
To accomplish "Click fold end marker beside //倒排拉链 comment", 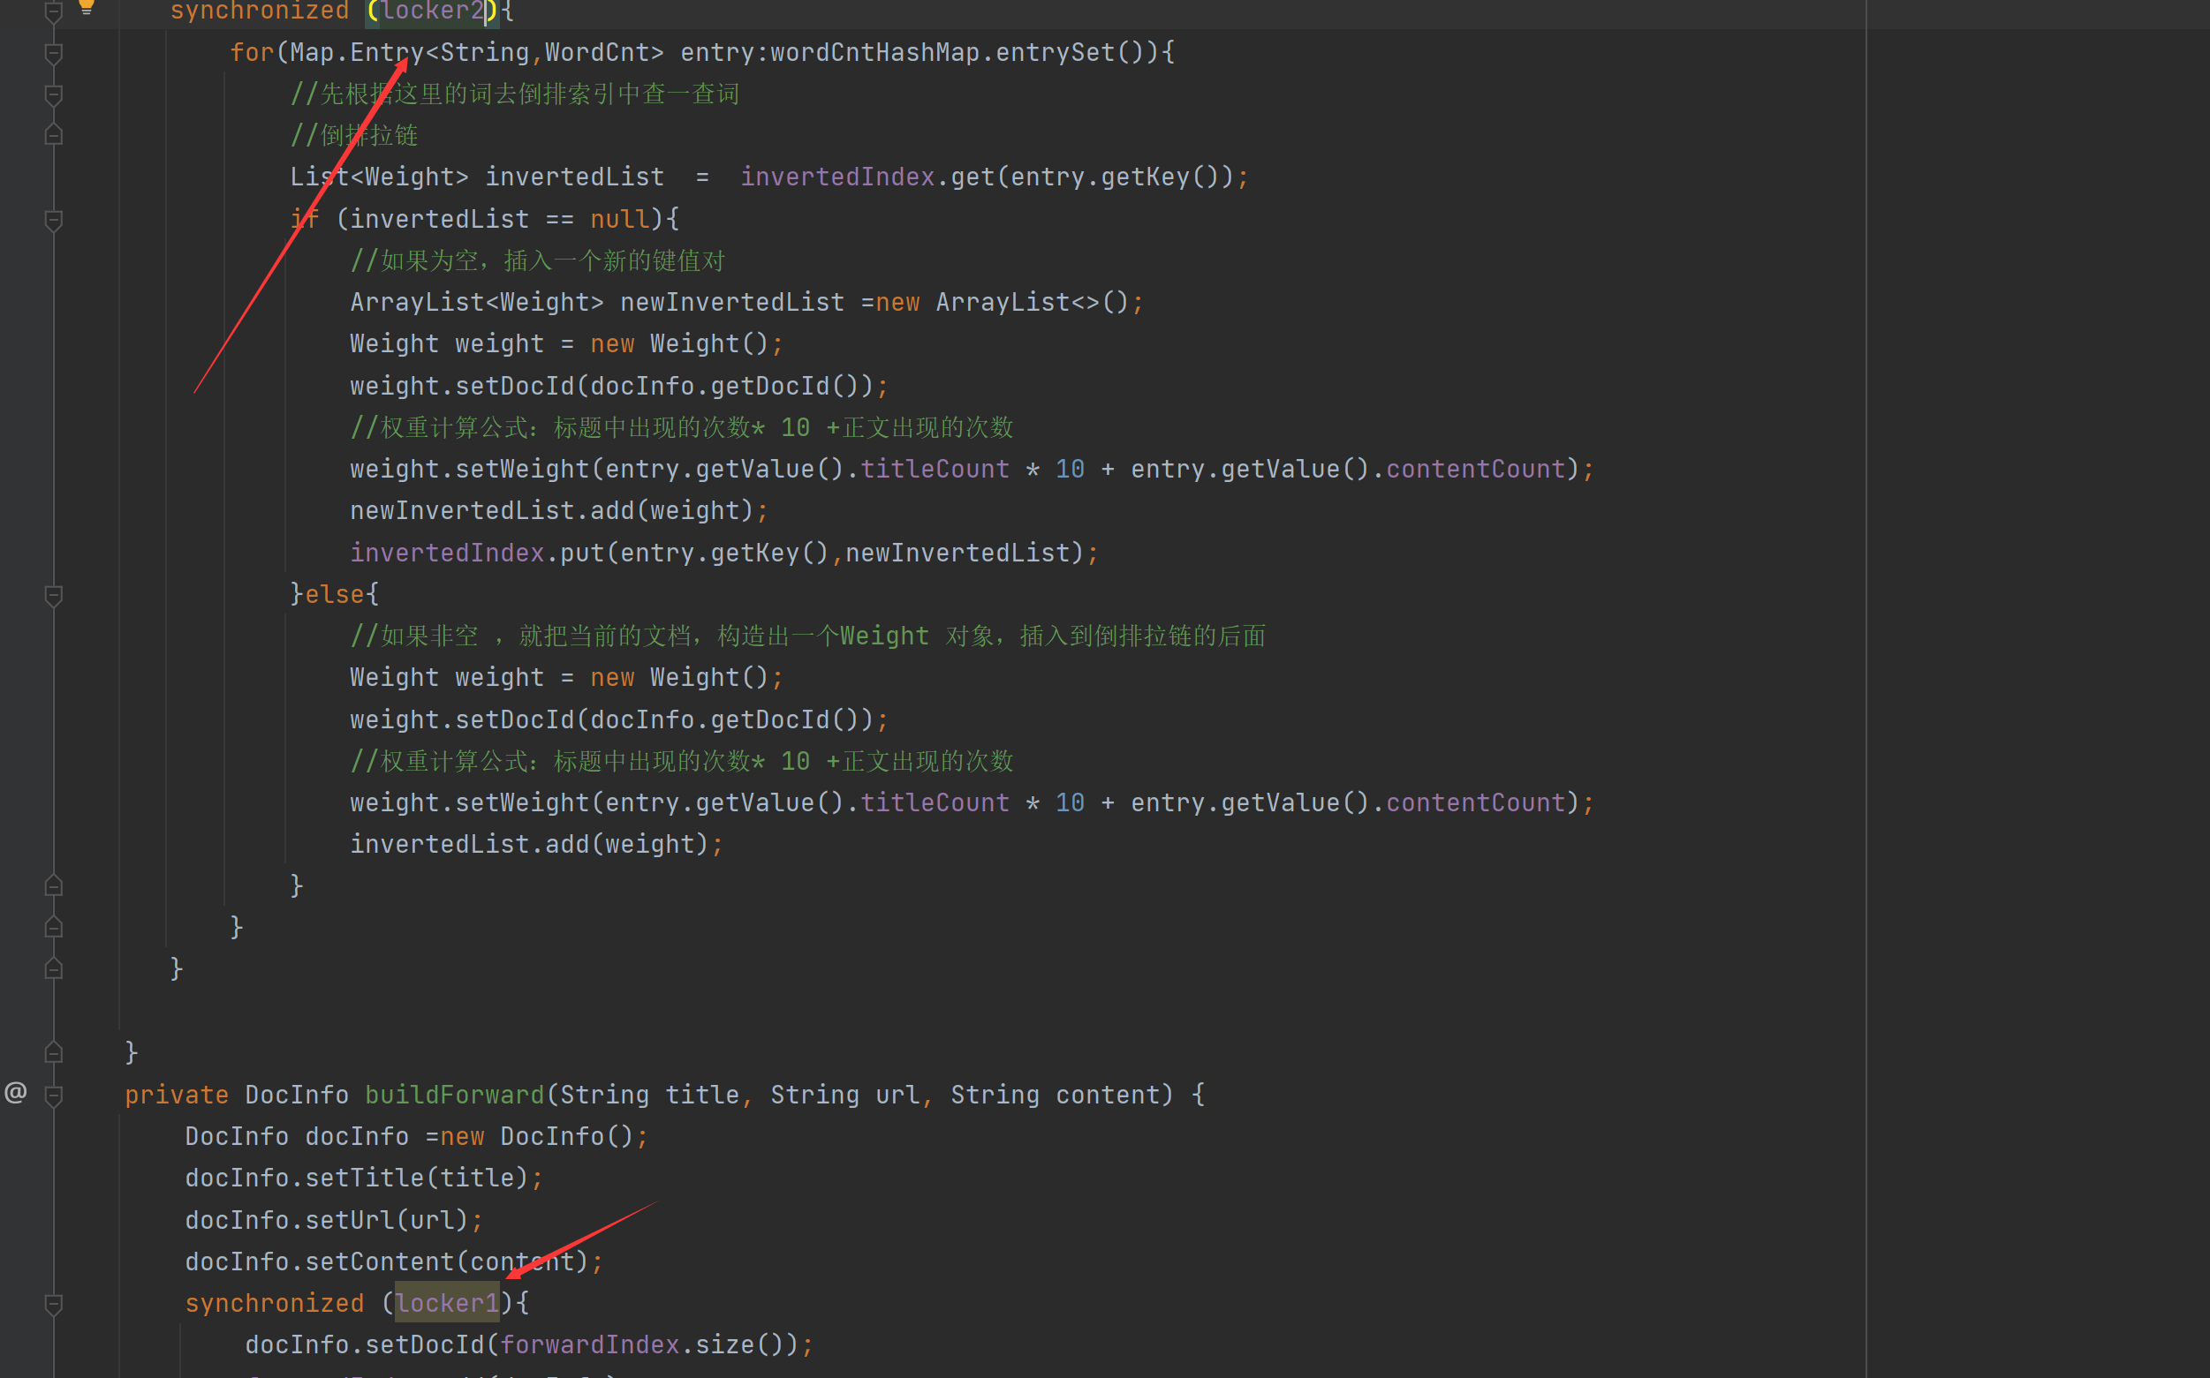I will (54, 135).
